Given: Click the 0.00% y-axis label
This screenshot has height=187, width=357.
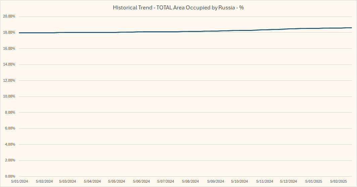Looking at the screenshot, I should 9,176.
